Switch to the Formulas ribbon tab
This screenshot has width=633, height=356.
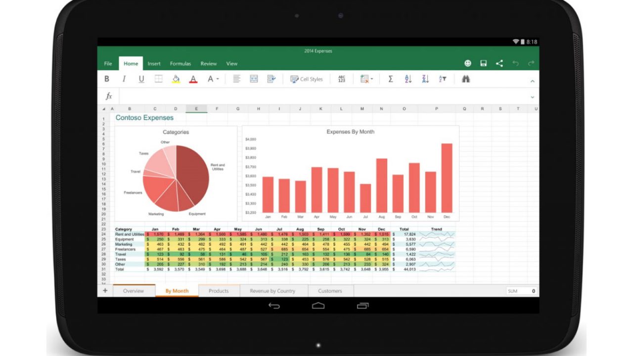pos(181,64)
